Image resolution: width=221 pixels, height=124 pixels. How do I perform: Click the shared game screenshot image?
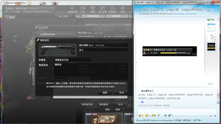(x=170, y=51)
